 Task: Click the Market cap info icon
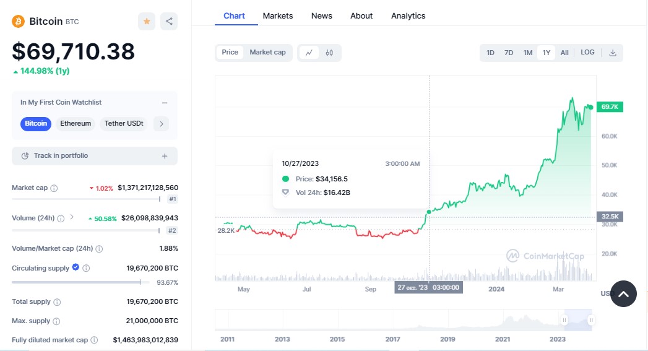(x=54, y=188)
